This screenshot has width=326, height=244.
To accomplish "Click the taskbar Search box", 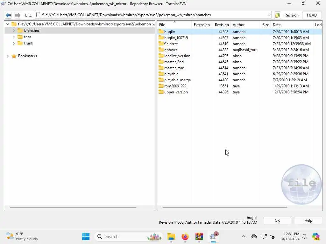I will (x=129, y=236).
